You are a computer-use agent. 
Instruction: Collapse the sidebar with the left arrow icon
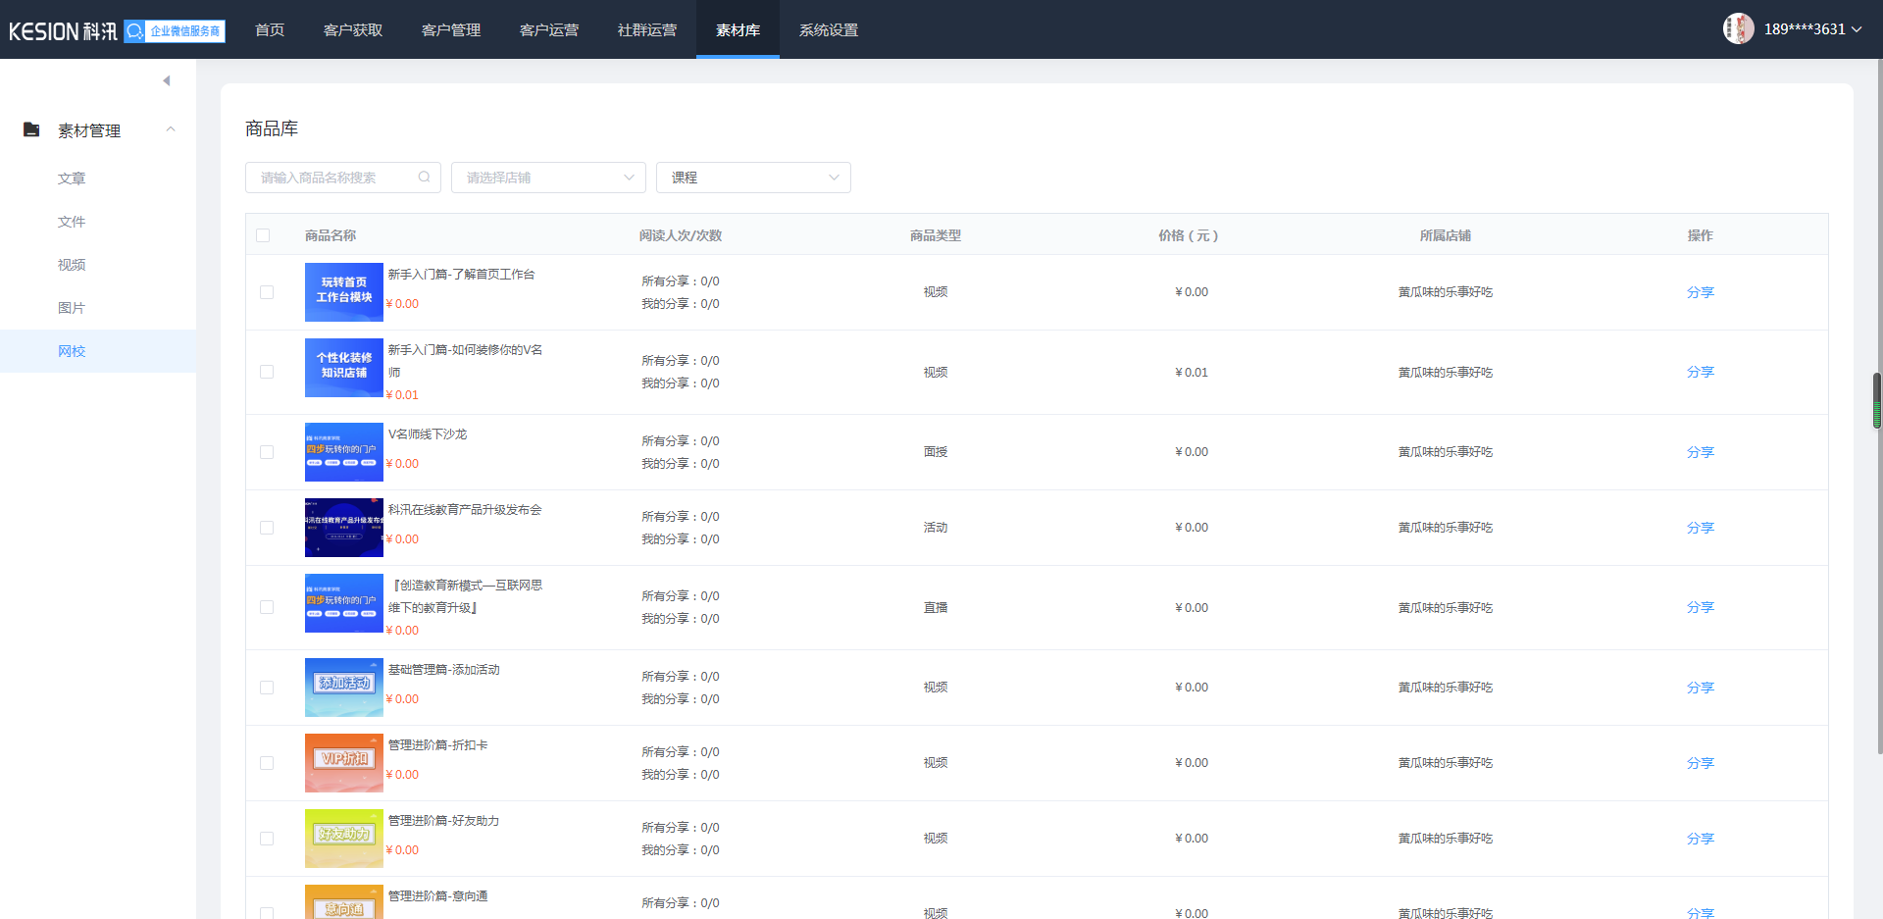(167, 80)
